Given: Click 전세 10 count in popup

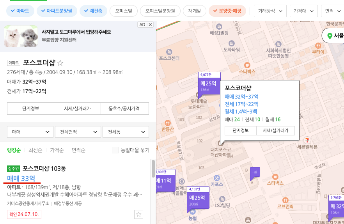Looking at the screenshot, I should 252,119.
